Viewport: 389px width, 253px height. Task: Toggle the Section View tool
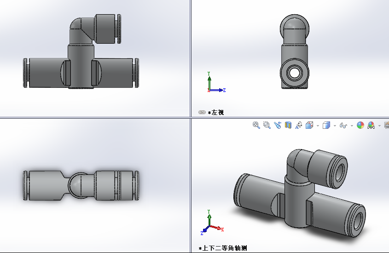[x=288, y=125]
